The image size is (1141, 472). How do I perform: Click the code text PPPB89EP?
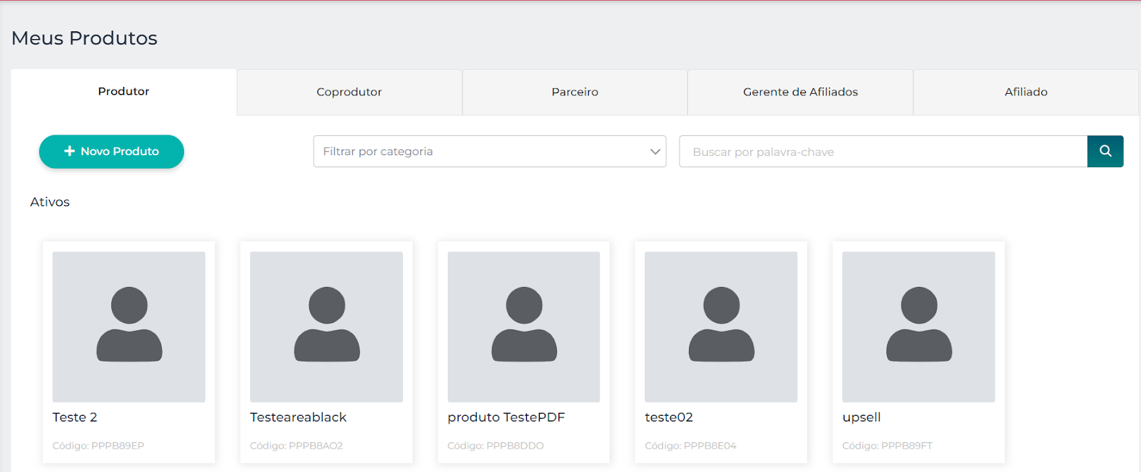[118, 446]
